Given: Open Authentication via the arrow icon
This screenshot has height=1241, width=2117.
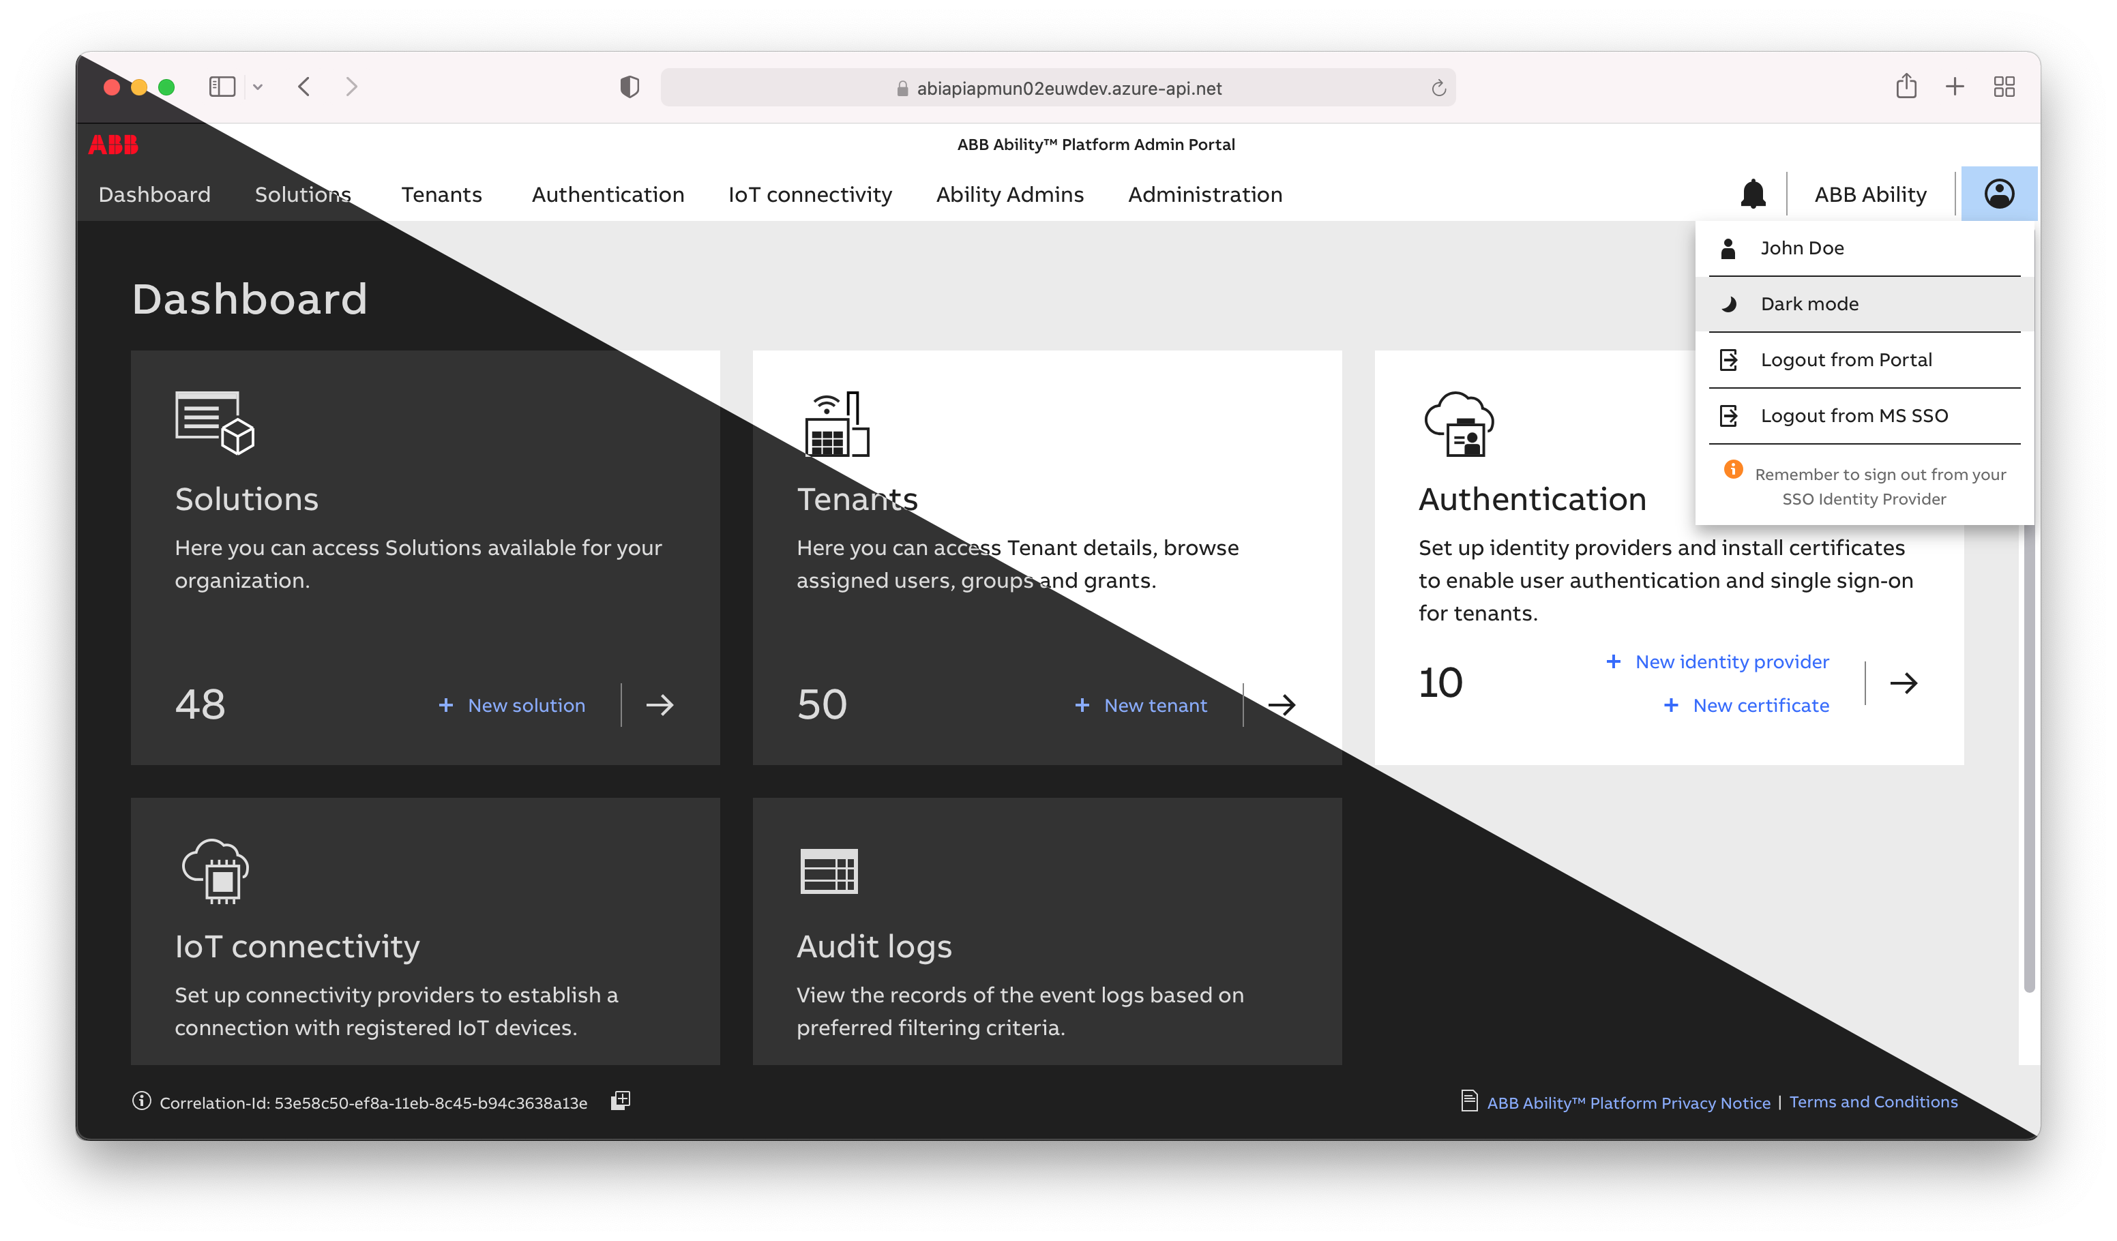Looking at the screenshot, I should coord(1904,683).
